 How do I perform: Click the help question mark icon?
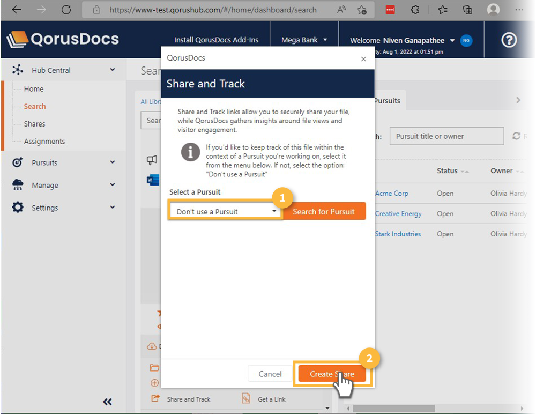click(509, 40)
